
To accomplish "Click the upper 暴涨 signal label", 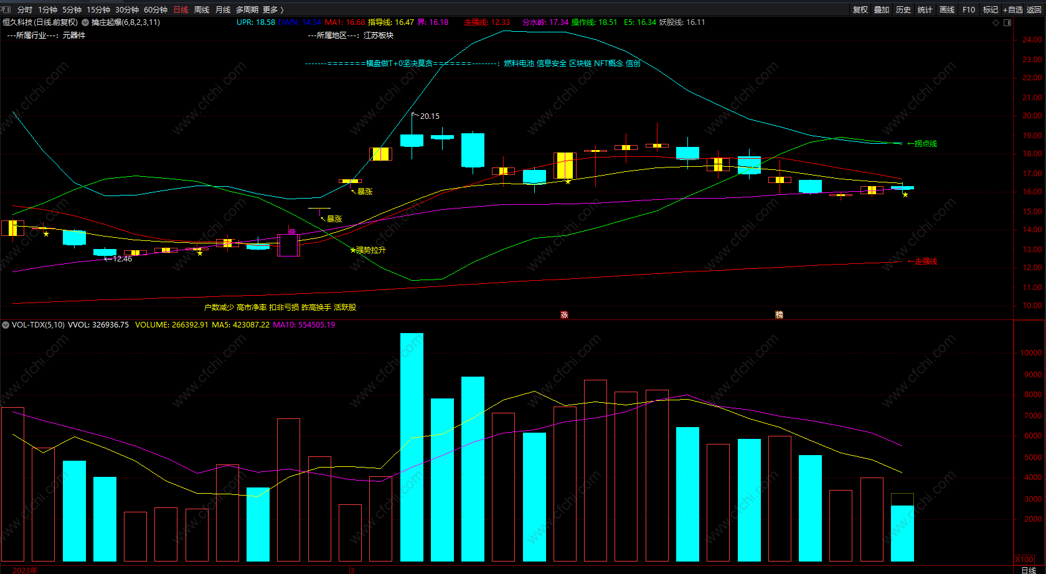I will [365, 192].
